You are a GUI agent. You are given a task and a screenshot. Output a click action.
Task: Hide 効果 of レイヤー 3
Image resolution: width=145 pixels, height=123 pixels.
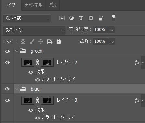click(x=31, y=110)
